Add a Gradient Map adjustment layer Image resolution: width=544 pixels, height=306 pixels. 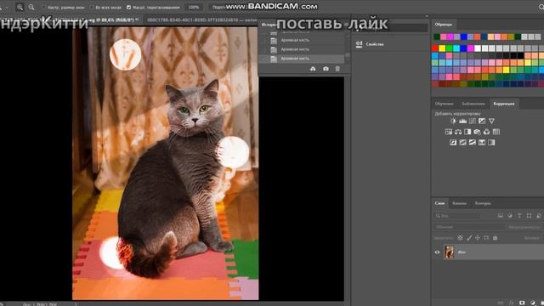coord(491,142)
